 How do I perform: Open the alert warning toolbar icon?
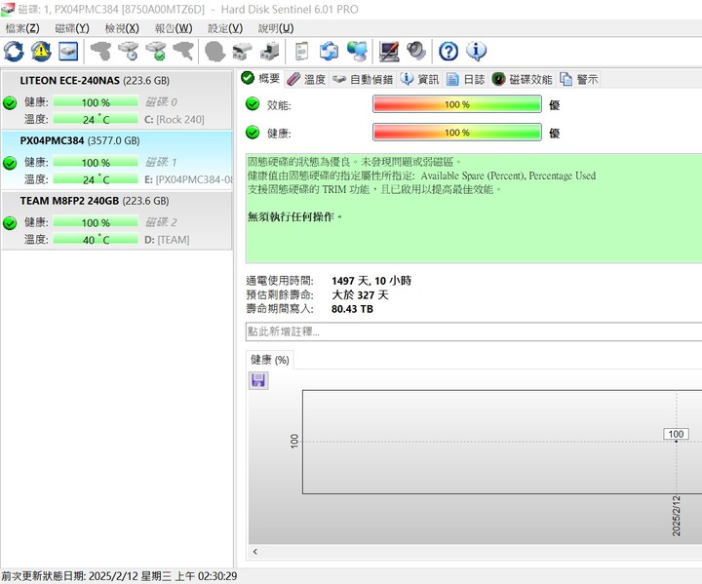click(x=41, y=51)
